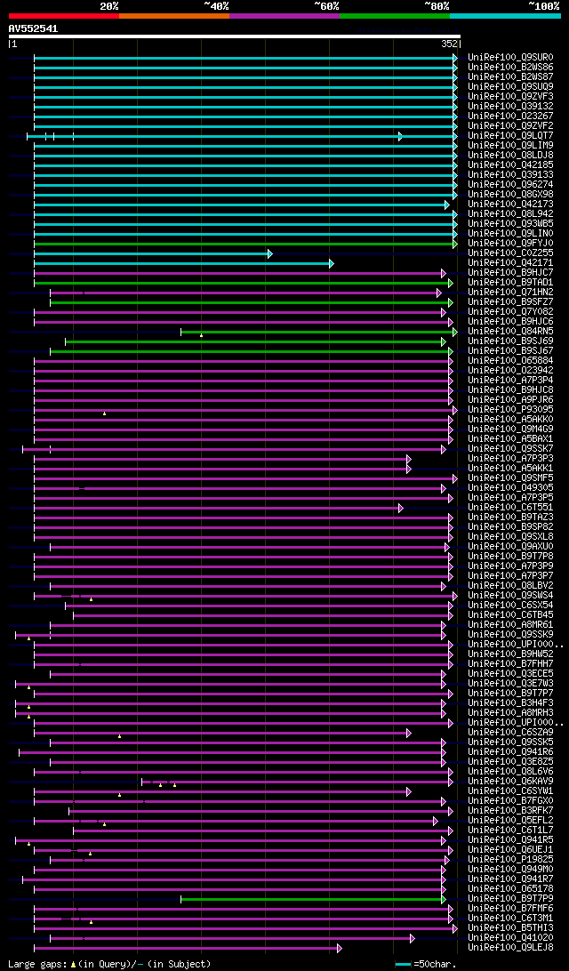Open hit UniRef100_B2WS86
This screenshot has width=569, height=971.
(511, 68)
